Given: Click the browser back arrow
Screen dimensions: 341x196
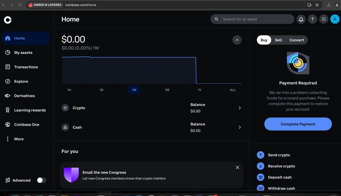Looking at the screenshot, I should pos(3,5).
